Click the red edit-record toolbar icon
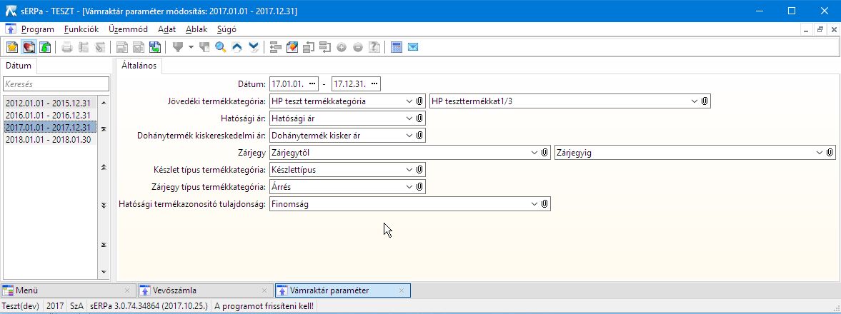Viewport: 841px width, 314px height. pyautogui.click(x=29, y=47)
